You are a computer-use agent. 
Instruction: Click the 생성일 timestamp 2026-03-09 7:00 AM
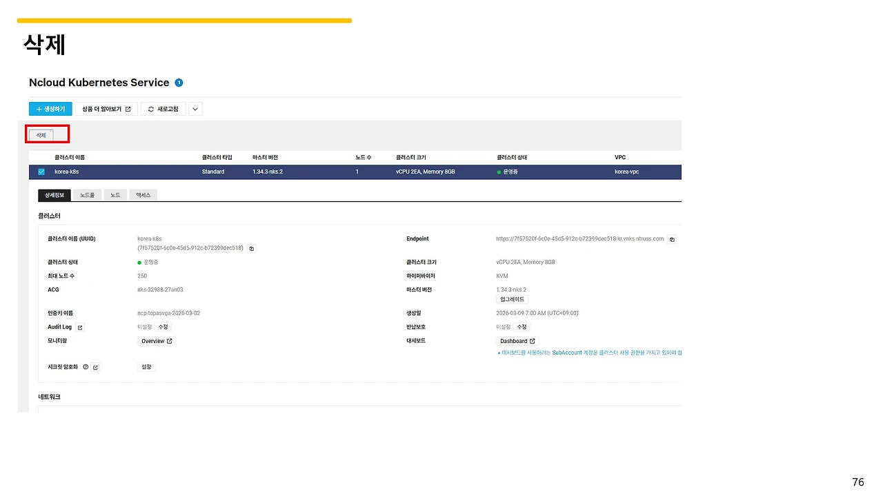[537, 313]
